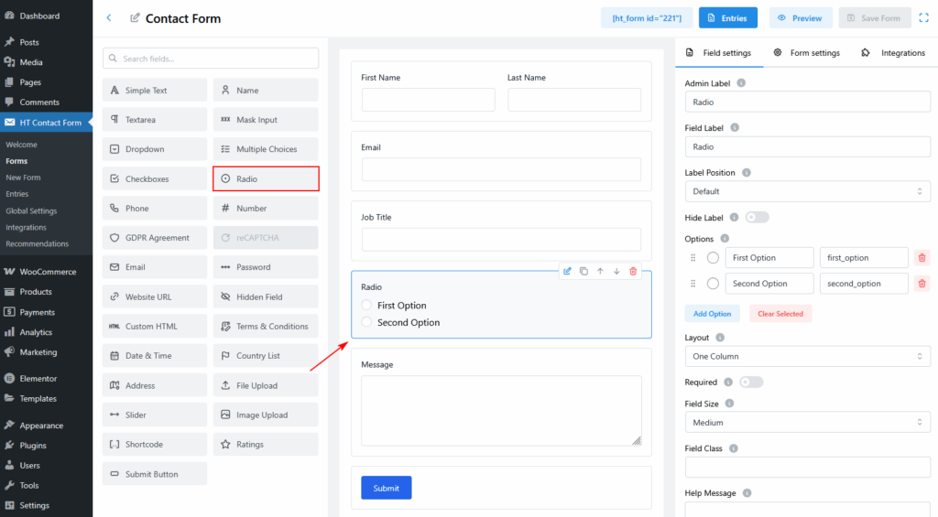
Task: Open the Label Position dropdown
Action: click(x=807, y=191)
